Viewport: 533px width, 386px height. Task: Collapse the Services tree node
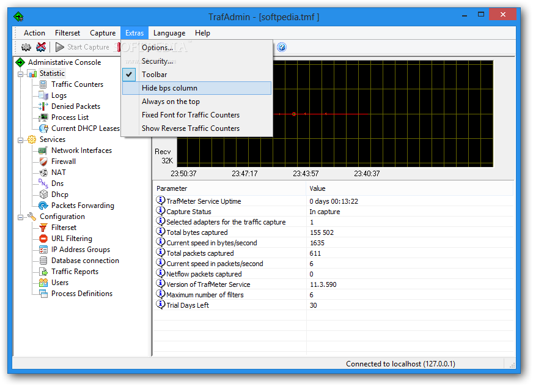click(x=20, y=139)
